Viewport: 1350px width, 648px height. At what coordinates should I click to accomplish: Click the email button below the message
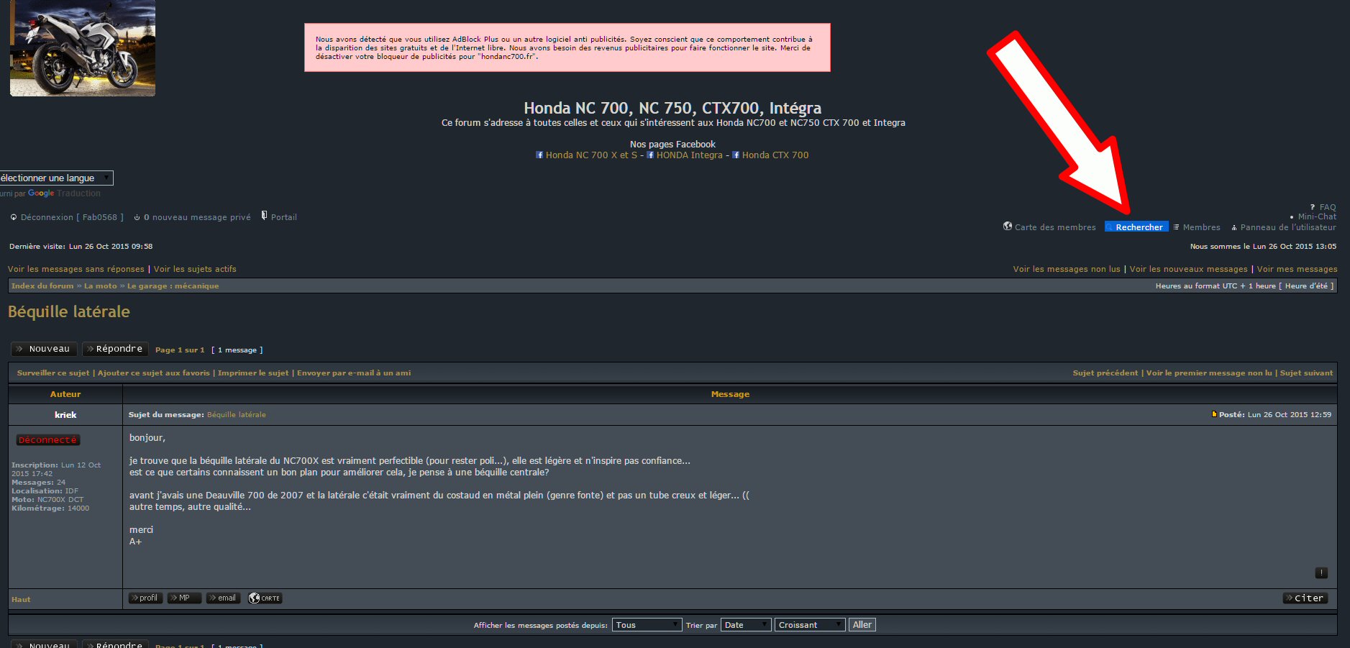tap(223, 598)
